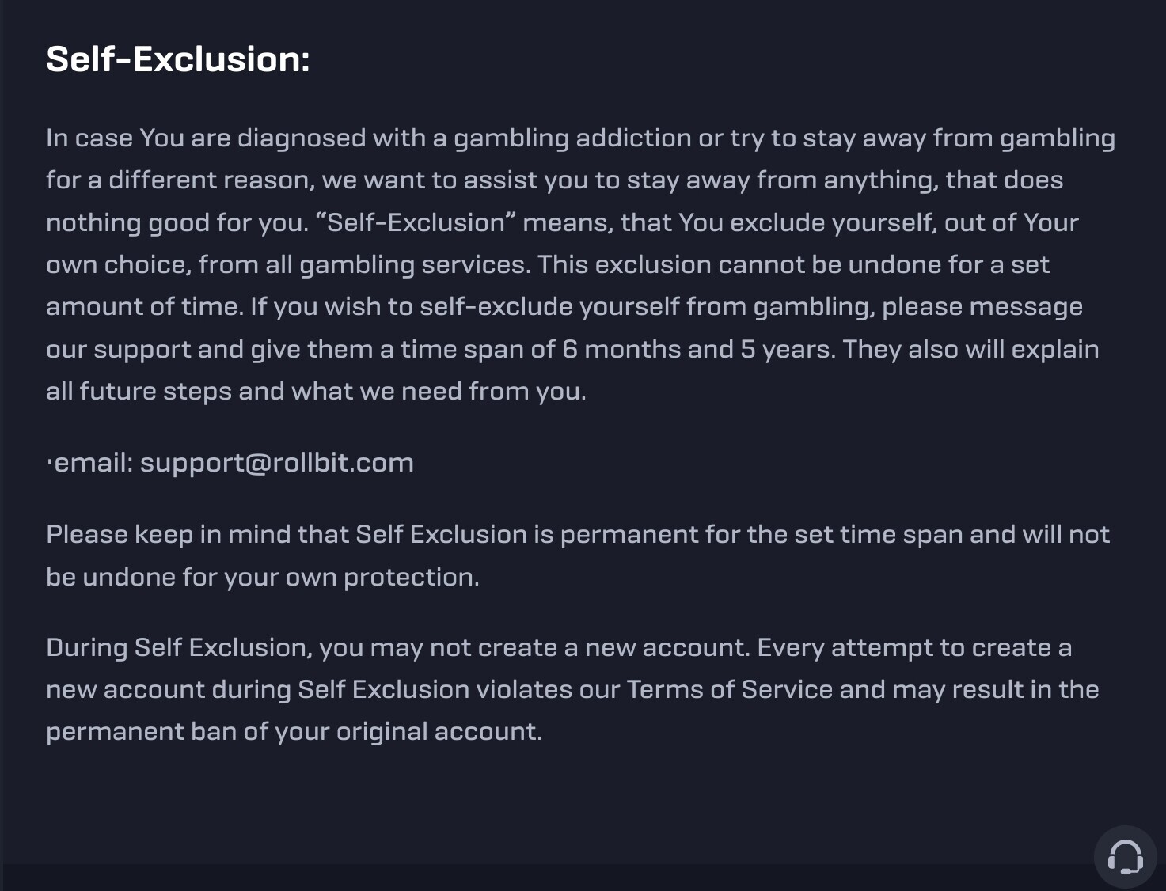Click the sentence starting "Please keep in mind"
1166x891 pixels.
[x=578, y=555]
